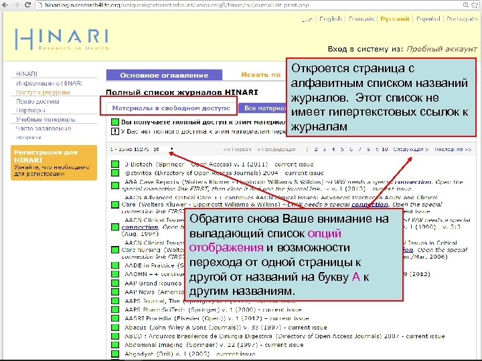Click connection link in A&A Case Reports row
The height and width of the screenshot is (361, 482).
tap(413, 182)
